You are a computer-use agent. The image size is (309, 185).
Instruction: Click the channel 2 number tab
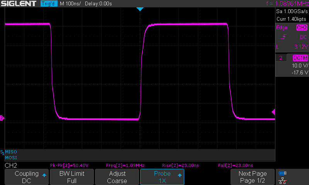281,58
